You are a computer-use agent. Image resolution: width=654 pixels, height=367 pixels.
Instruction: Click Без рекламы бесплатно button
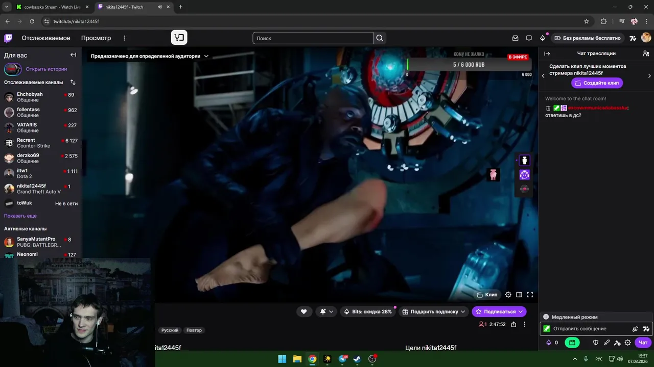coord(588,38)
